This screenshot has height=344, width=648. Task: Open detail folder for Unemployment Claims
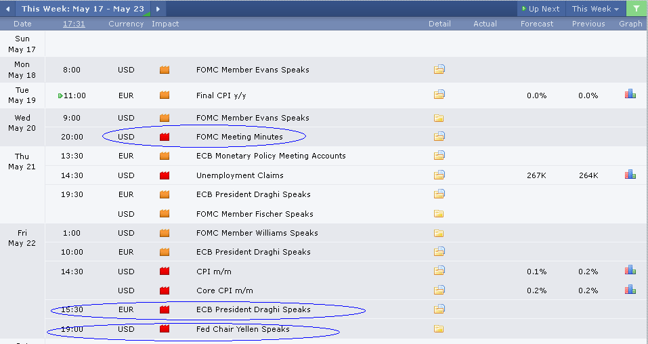(x=439, y=175)
